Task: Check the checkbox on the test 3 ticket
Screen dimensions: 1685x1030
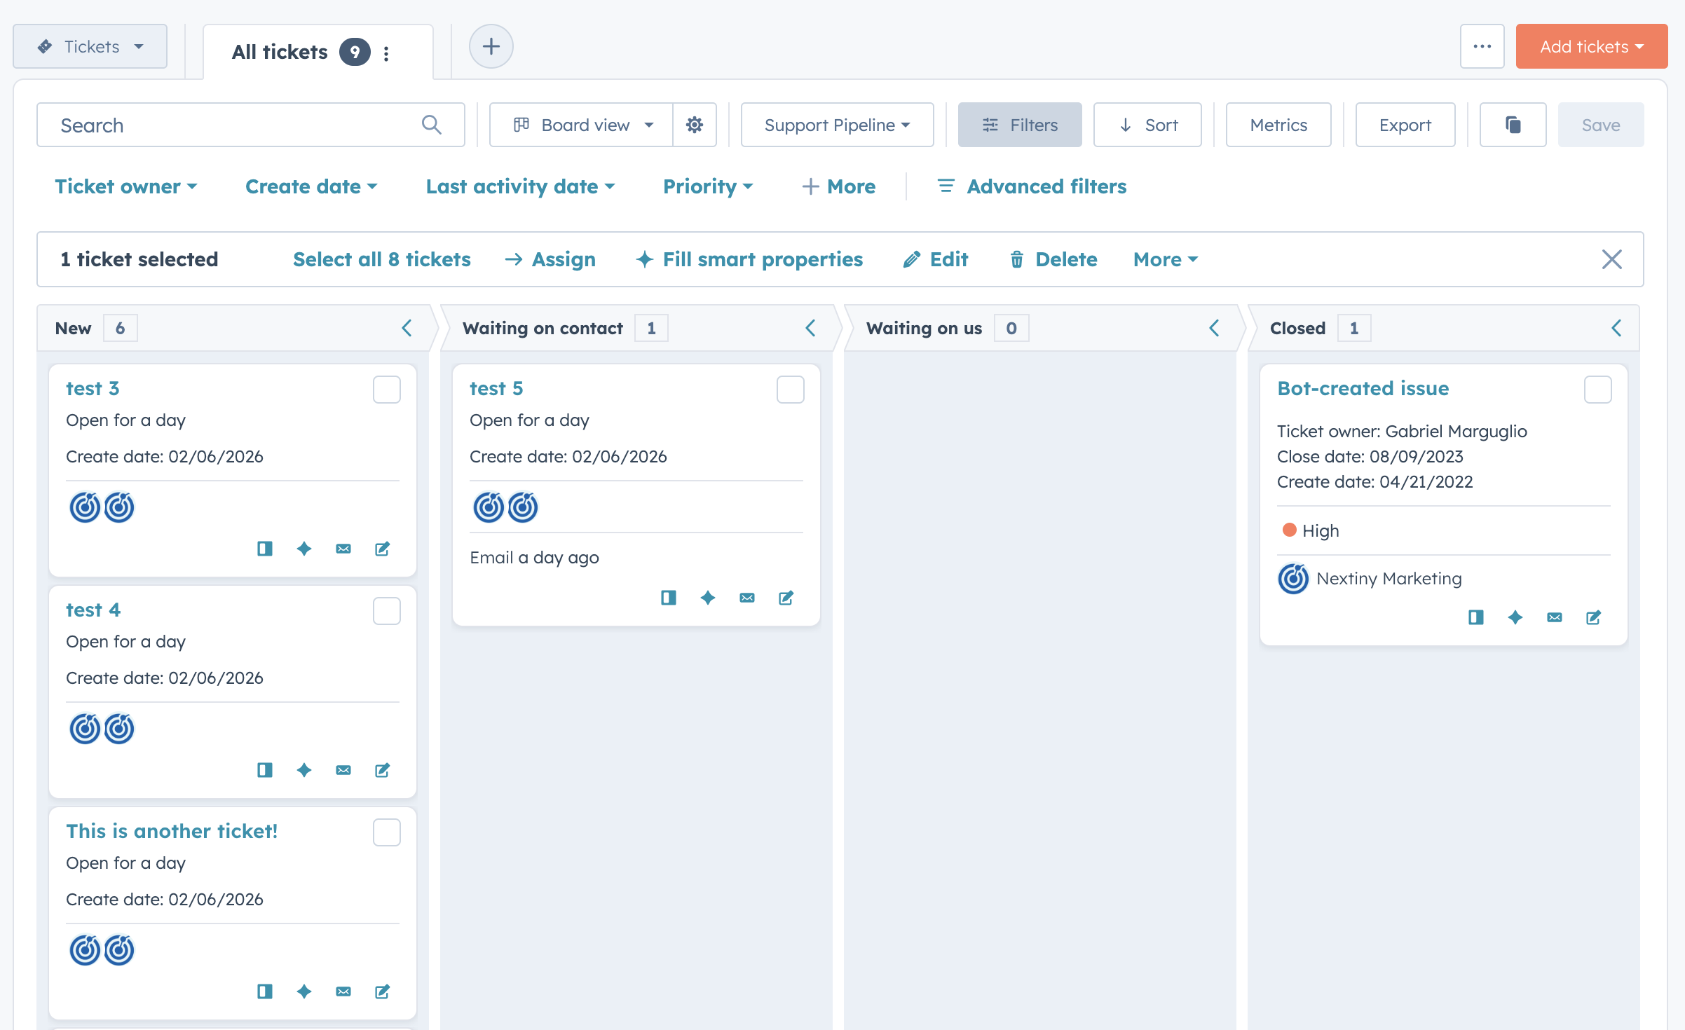Action: click(x=386, y=390)
